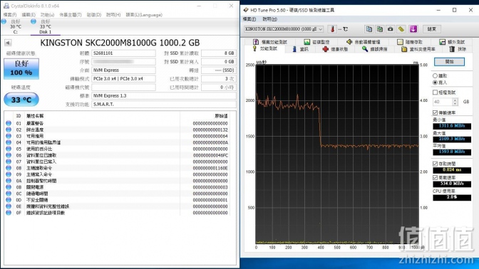Click the green copy-screenshot toolbar icon in HD Tune
This screenshot has height=269, width=479.
380,29
